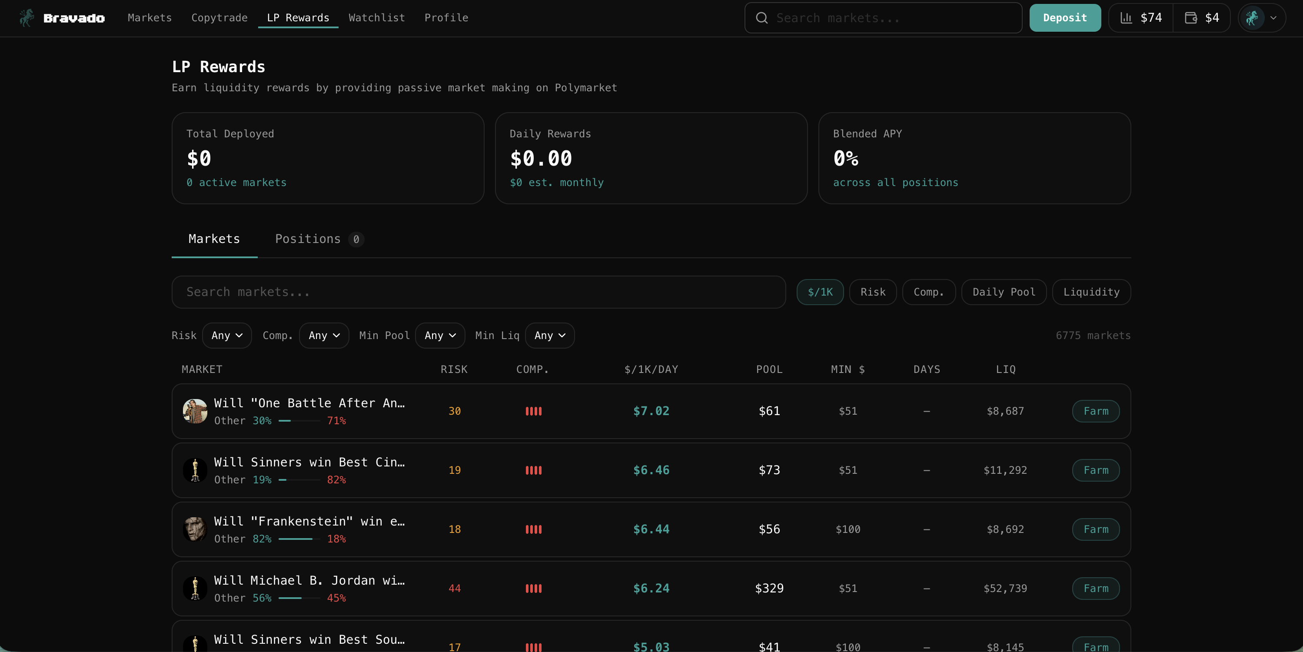Click the Oscar statue icon for Michael B. Jordan market
This screenshot has height=652, width=1303.
pyautogui.click(x=195, y=588)
